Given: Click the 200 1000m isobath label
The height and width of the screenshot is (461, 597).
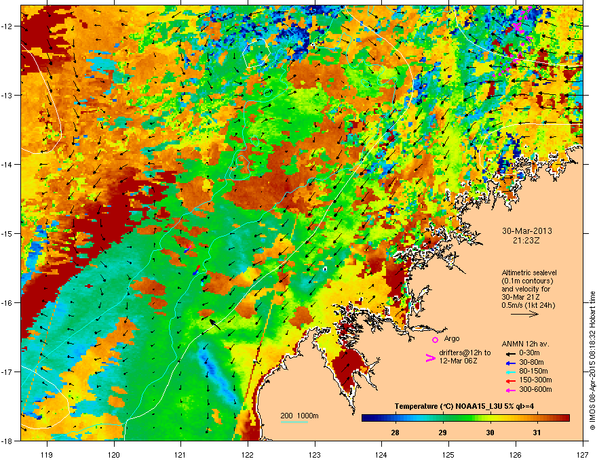Looking at the screenshot, I should tap(300, 416).
